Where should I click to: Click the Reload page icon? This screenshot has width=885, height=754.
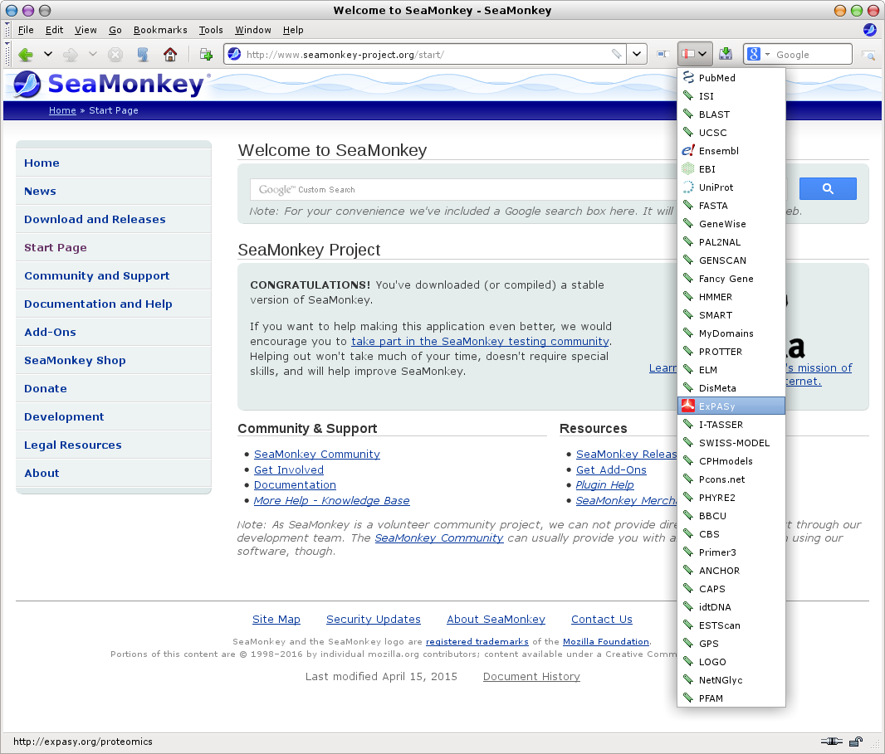143,55
